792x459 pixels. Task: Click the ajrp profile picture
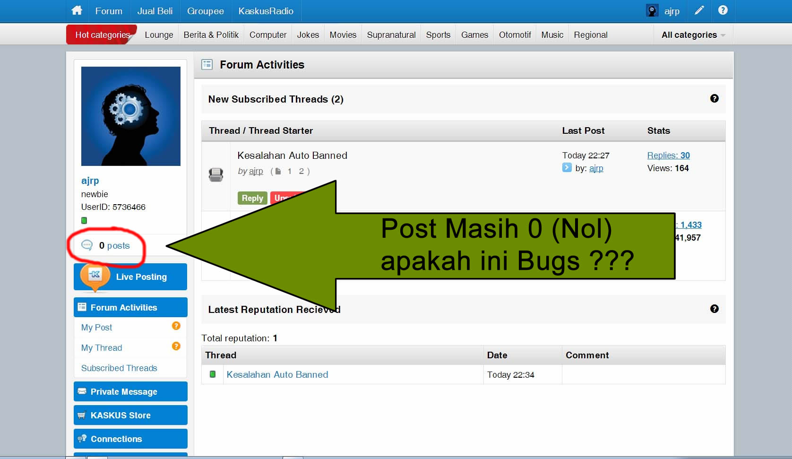tap(131, 116)
